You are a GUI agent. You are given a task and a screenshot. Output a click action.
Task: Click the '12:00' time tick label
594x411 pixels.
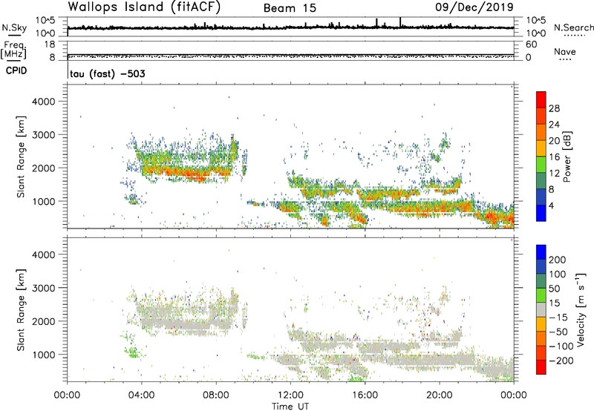tap(290, 395)
